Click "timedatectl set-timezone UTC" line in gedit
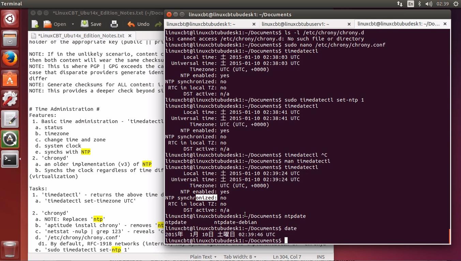Image resolution: width=461 pixels, height=261 pixels. point(86,201)
